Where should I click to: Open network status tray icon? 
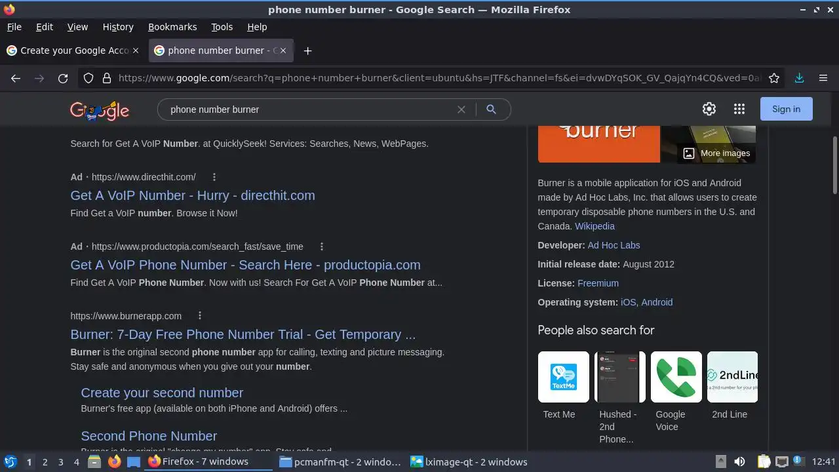[781, 462]
